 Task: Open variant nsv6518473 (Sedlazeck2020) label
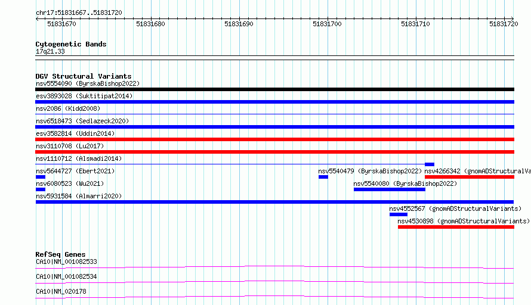click(82, 121)
